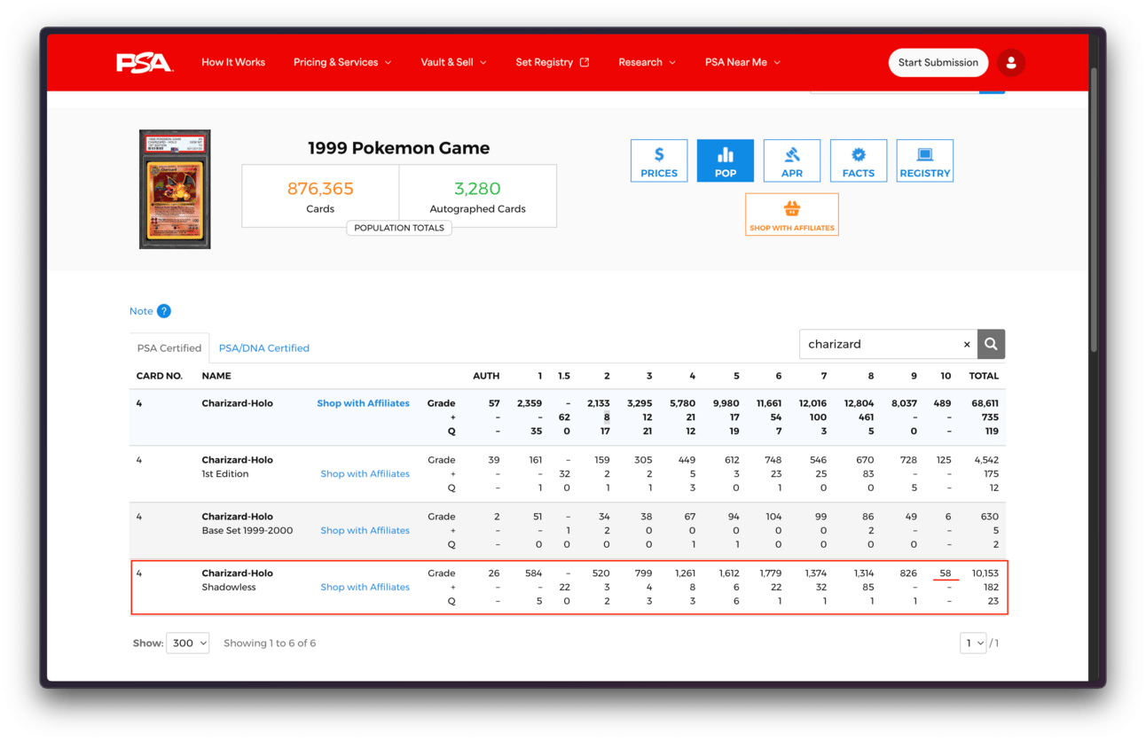The image size is (1146, 741).
Task: Select the POP section
Action: coord(726,160)
